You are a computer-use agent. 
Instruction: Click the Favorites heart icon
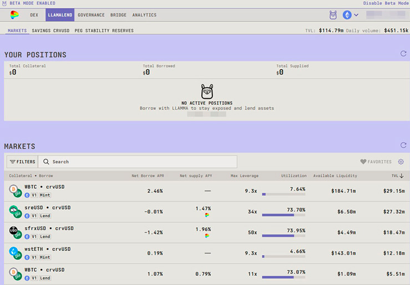363,162
